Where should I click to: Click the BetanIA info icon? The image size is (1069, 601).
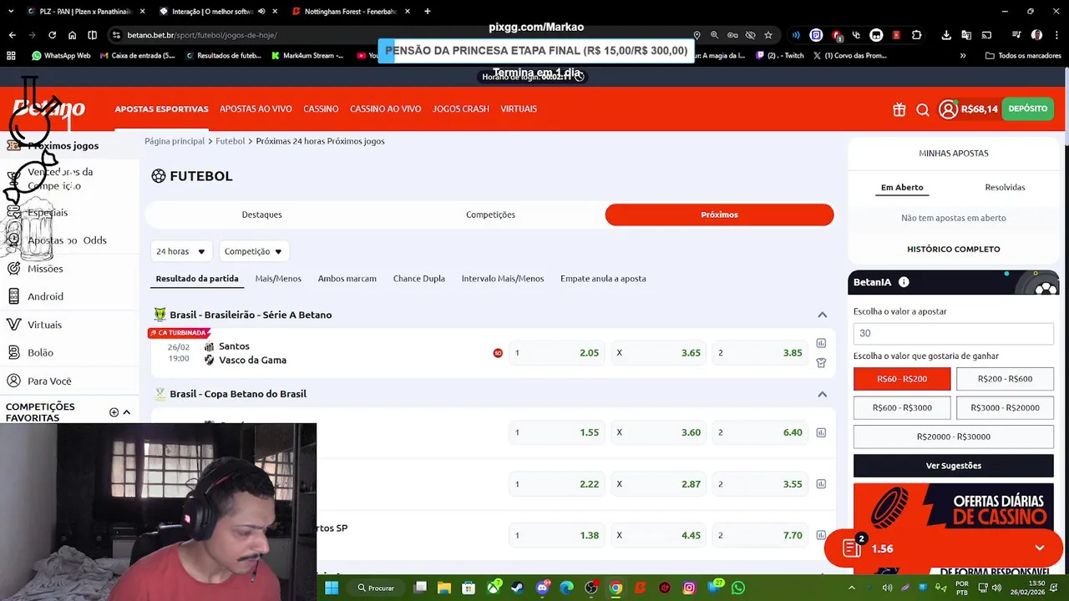click(x=904, y=282)
